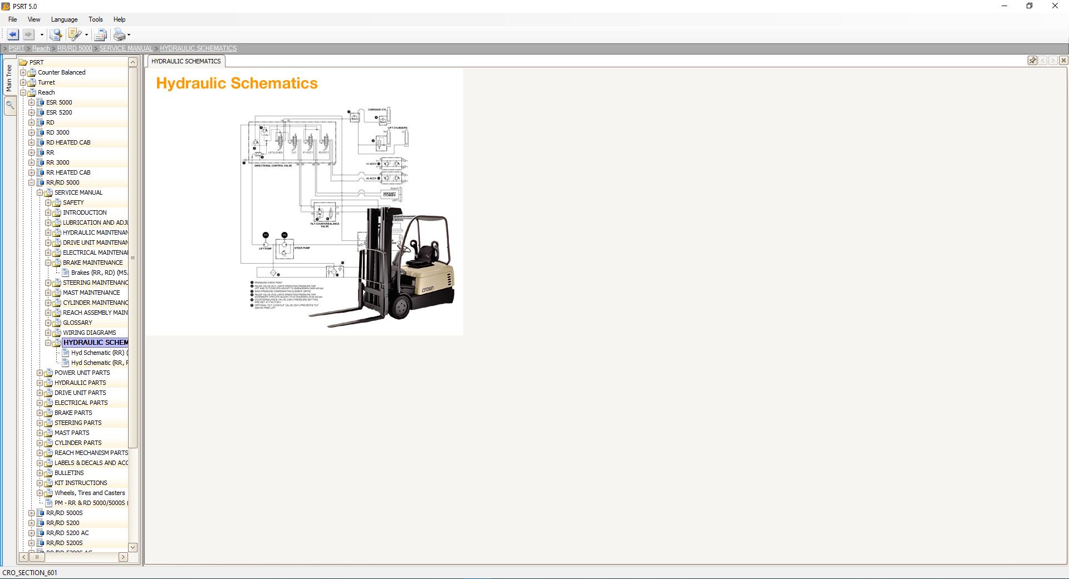Click the grey Forward arrow toolbar button
1069x579 pixels.
click(28, 34)
